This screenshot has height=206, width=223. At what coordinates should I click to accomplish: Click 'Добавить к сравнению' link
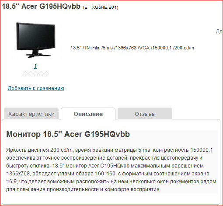(x=36, y=88)
